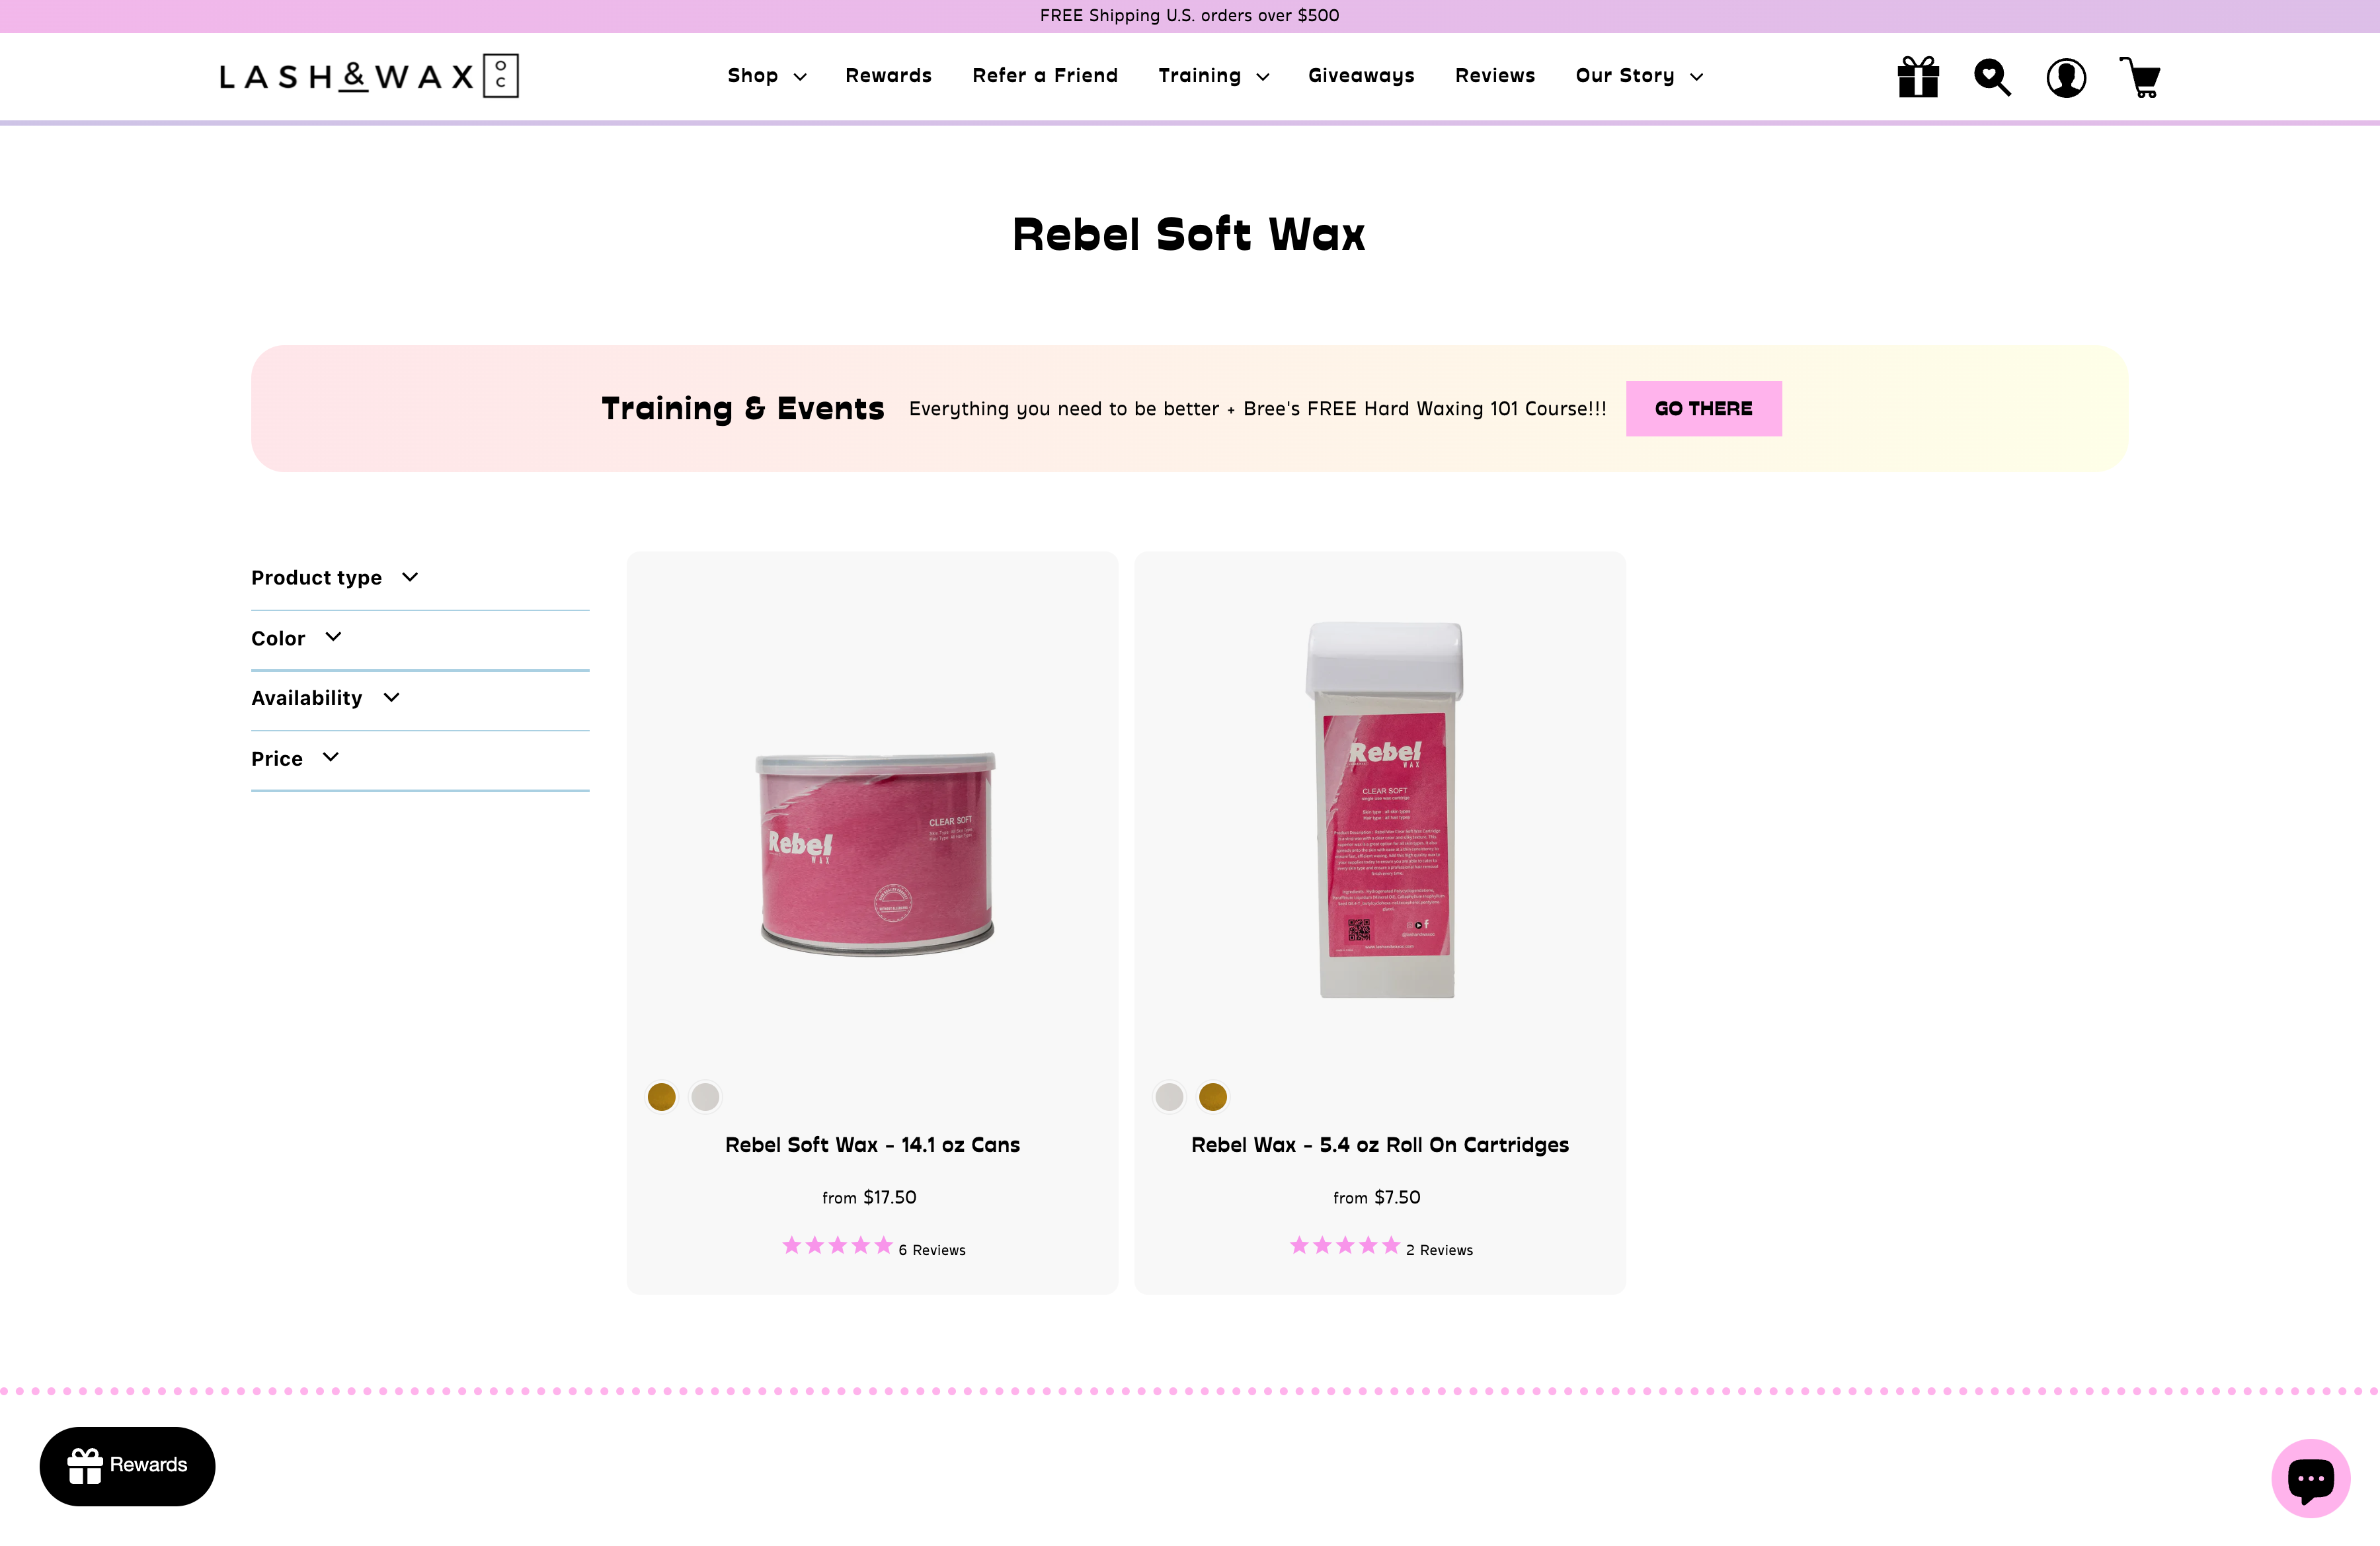Open the account profile icon
Screen dimensions: 2380x1546
click(x=2066, y=77)
